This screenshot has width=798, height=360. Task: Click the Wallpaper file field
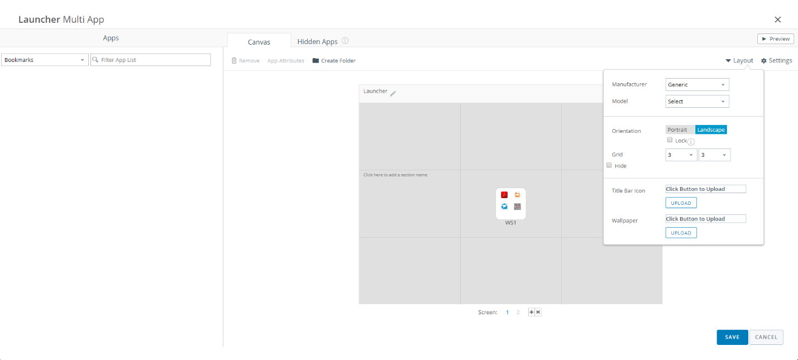coord(706,219)
